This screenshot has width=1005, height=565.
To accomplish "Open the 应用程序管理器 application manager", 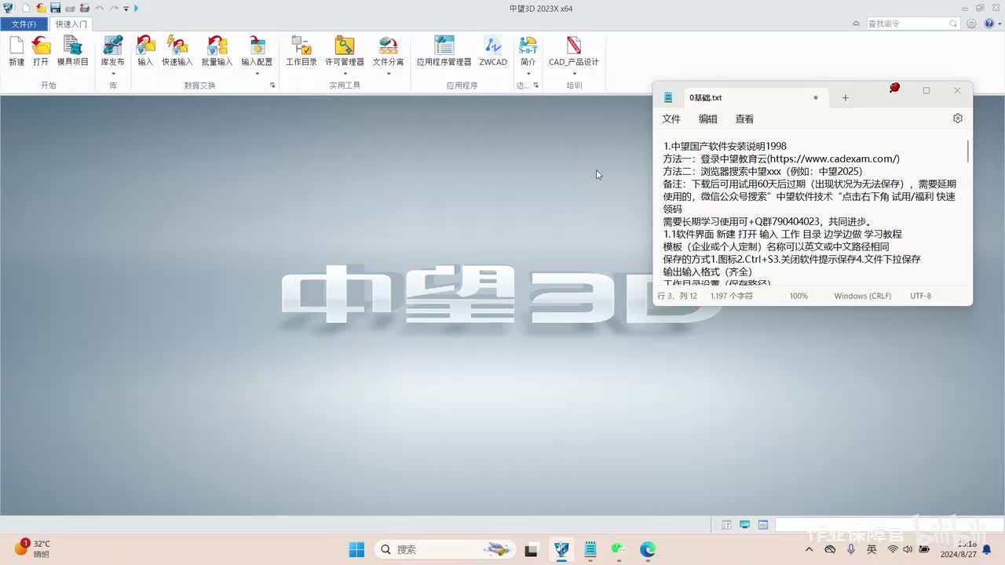I will pyautogui.click(x=444, y=46).
